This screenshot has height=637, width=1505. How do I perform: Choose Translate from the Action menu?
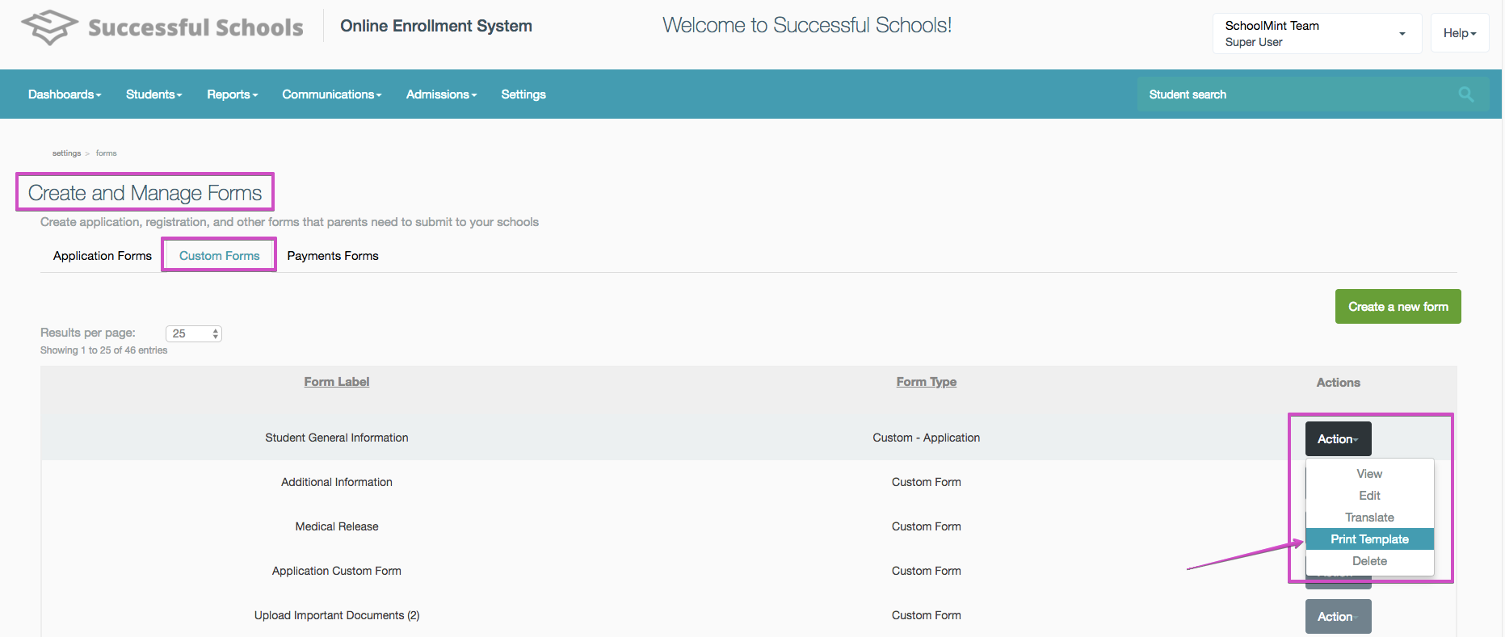coord(1369,518)
